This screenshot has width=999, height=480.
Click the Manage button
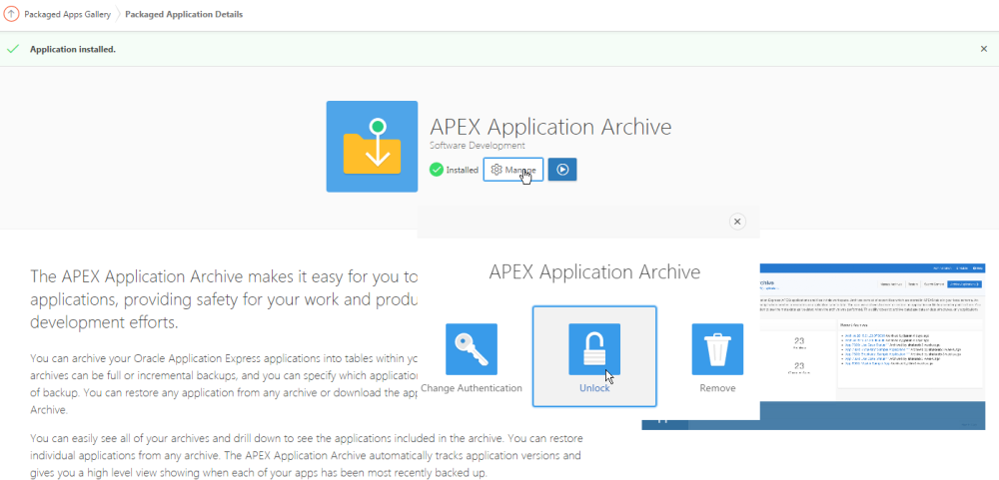[x=513, y=170]
